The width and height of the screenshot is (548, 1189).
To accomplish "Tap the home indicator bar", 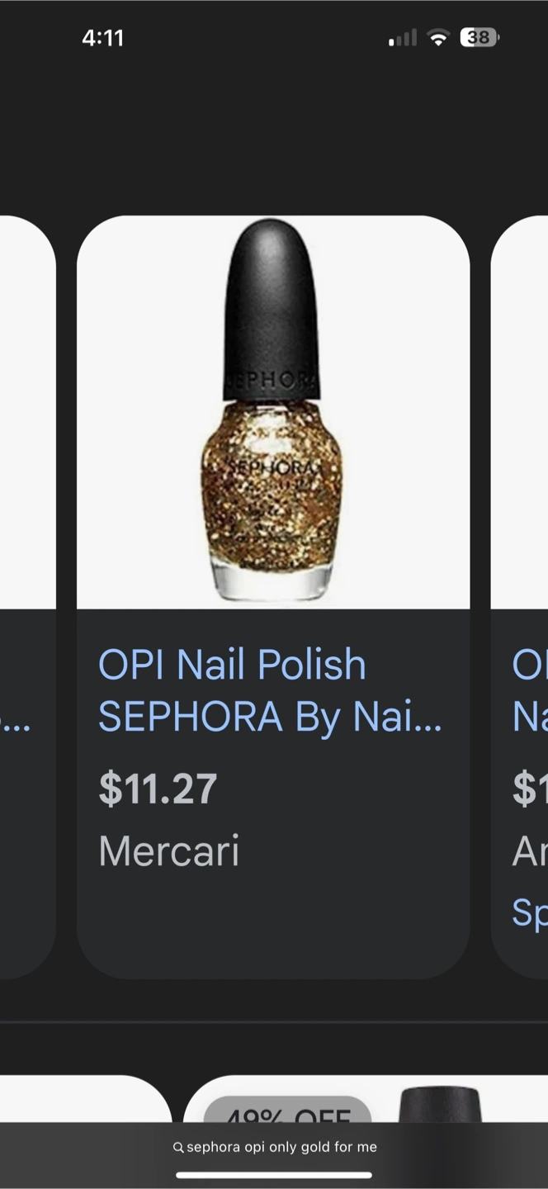I will (x=274, y=1175).
